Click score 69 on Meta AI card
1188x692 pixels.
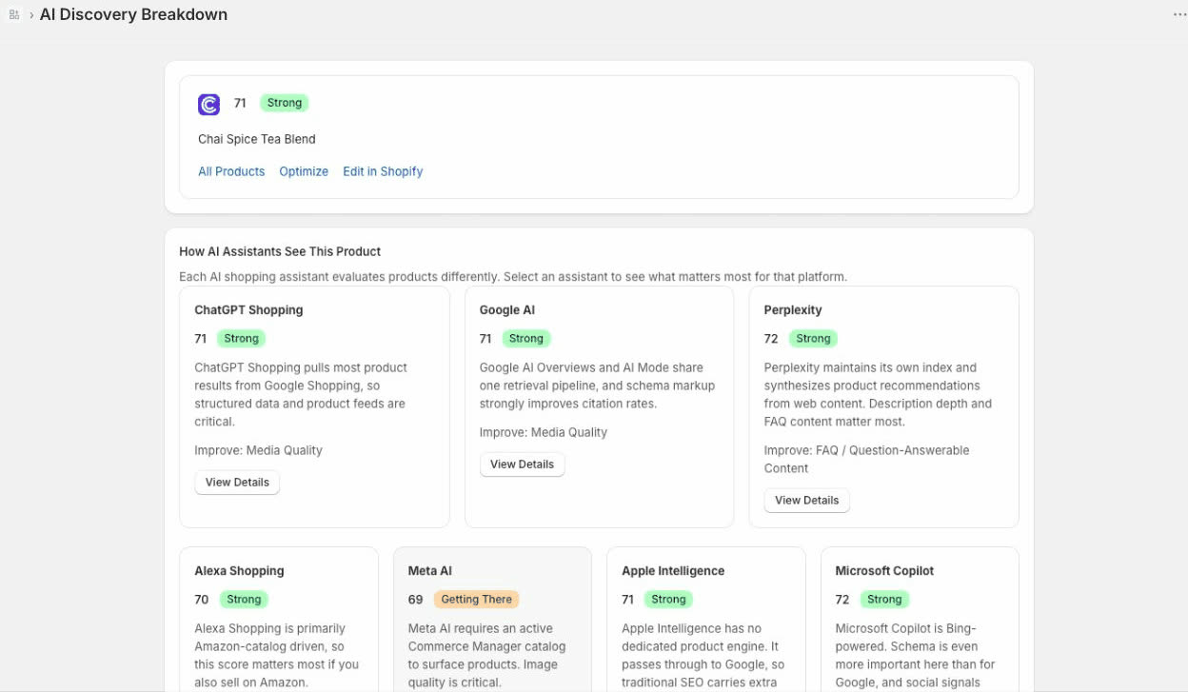point(415,600)
